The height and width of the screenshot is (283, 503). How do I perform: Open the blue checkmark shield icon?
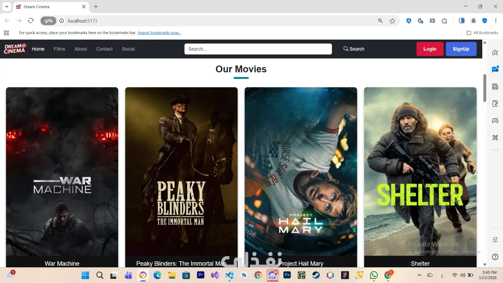click(484, 21)
